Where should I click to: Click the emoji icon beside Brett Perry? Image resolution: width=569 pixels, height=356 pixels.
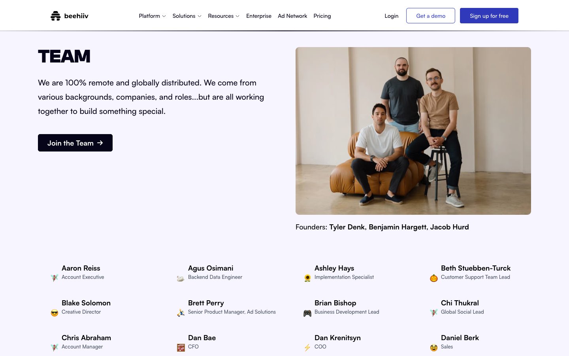click(181, 313)
